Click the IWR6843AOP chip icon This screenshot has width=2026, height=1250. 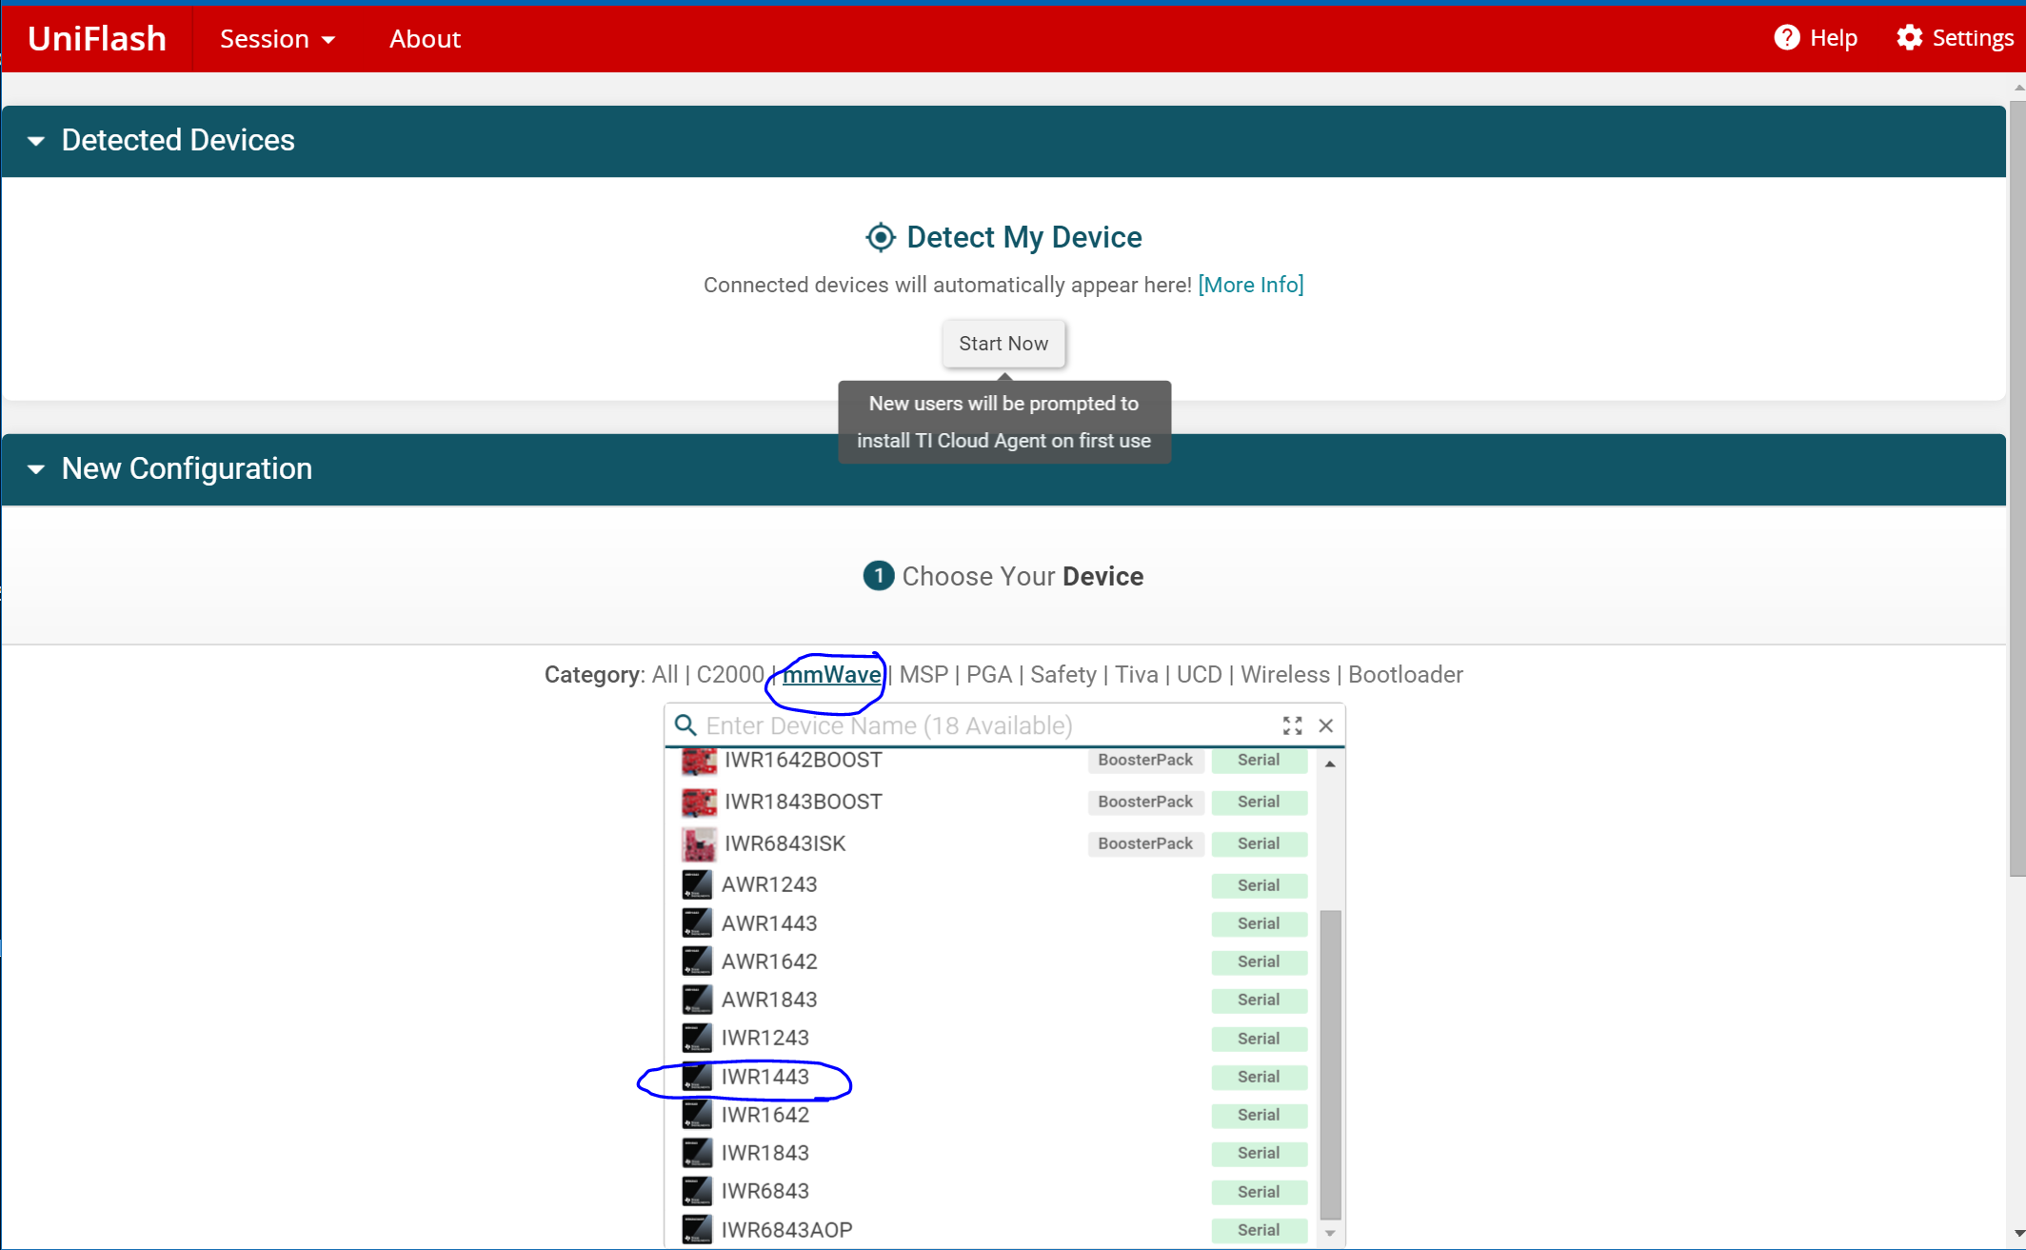(697, 1230)
